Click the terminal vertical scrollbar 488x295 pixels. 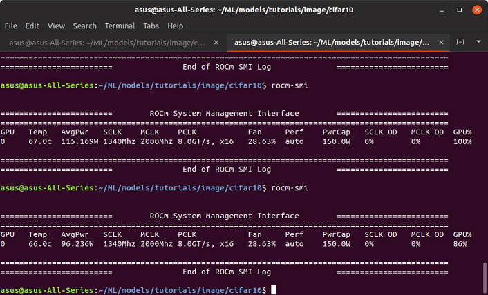[485, 278]
